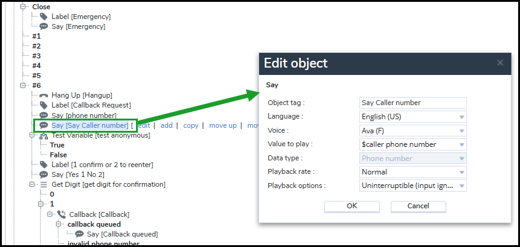Select the Test Variable branch icon

[44, 135]
